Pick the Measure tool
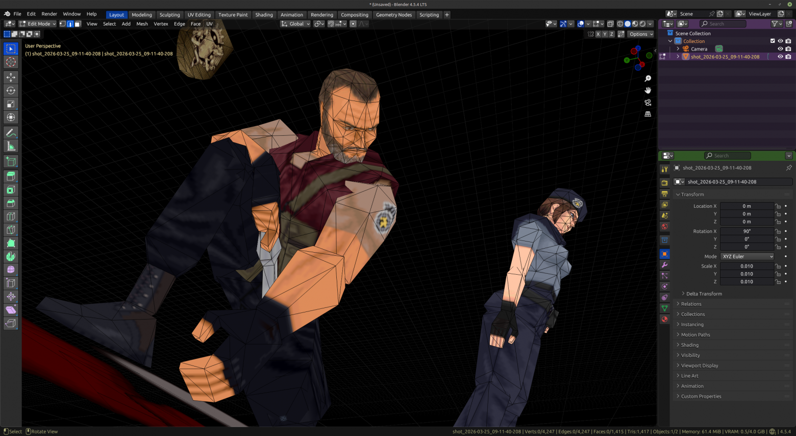This screenshot has width=796, height=436. pos(11,147)
